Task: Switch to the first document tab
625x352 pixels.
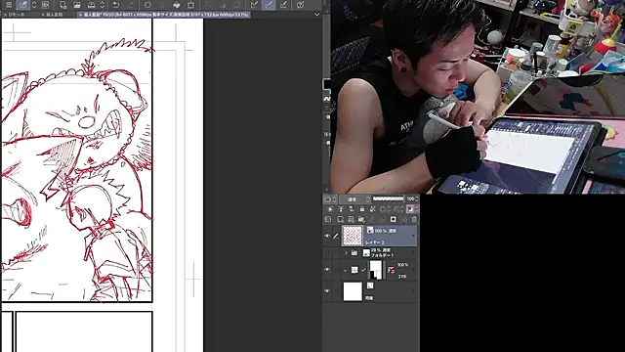Action: click(x=17, y=15)
